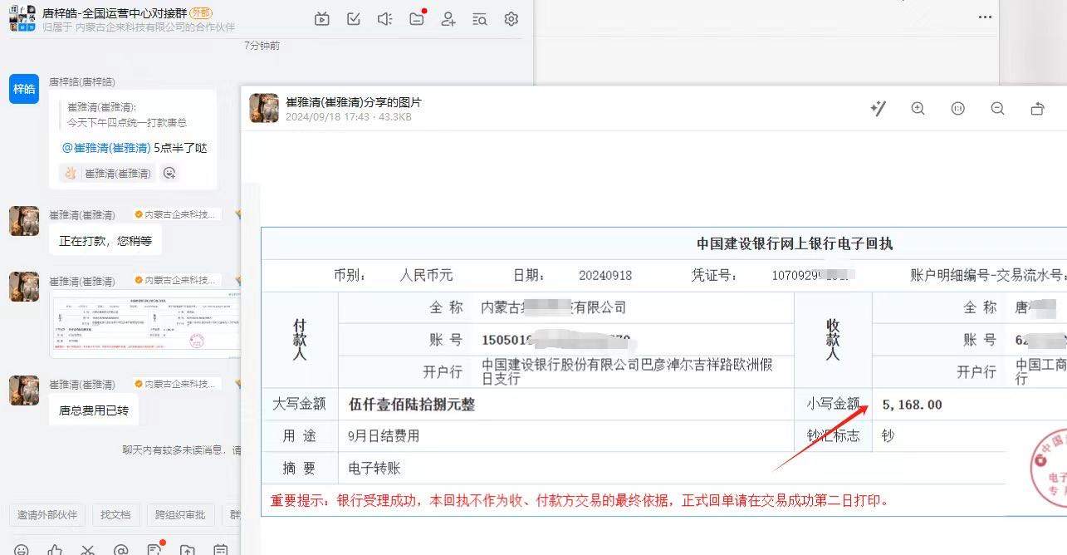This screenshot has height=555, width=1067.
Task: Click the group announcement speaker icon
Action: pos(384,19)
